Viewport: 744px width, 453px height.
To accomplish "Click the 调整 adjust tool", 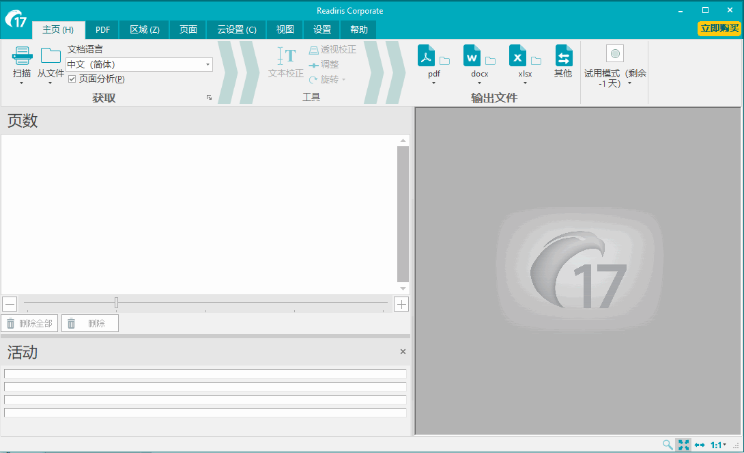I will [324, 65].
